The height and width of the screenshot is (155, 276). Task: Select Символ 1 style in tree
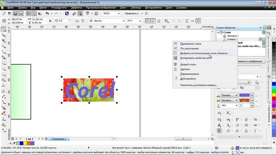coord(232,39)
